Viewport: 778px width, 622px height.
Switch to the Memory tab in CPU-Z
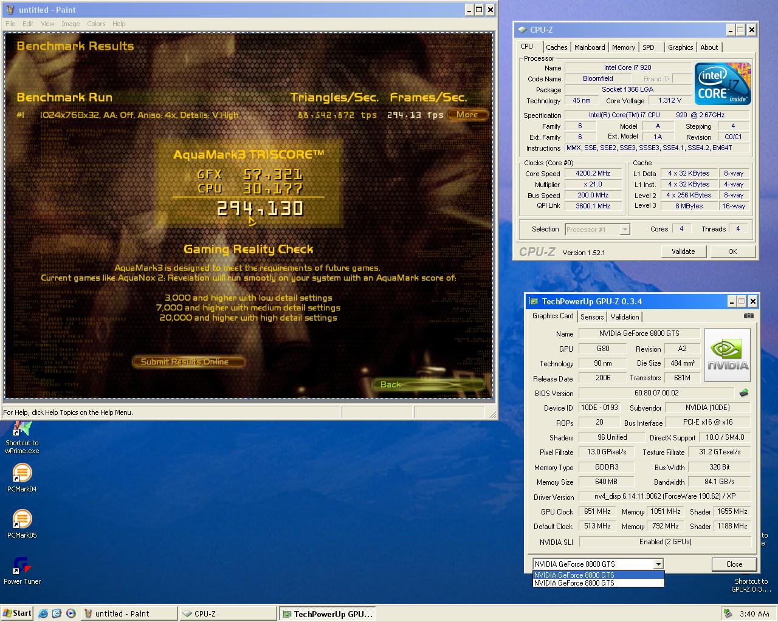(624, 47)
